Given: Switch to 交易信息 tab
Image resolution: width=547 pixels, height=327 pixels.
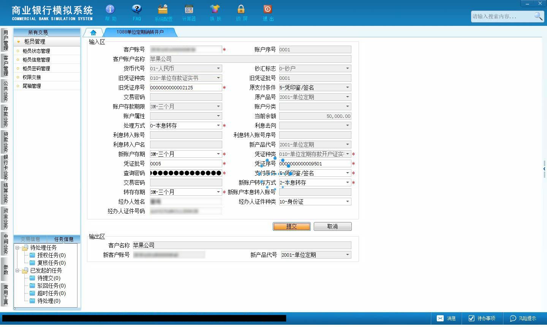Looking at the screenshot, I should (30, 239).
